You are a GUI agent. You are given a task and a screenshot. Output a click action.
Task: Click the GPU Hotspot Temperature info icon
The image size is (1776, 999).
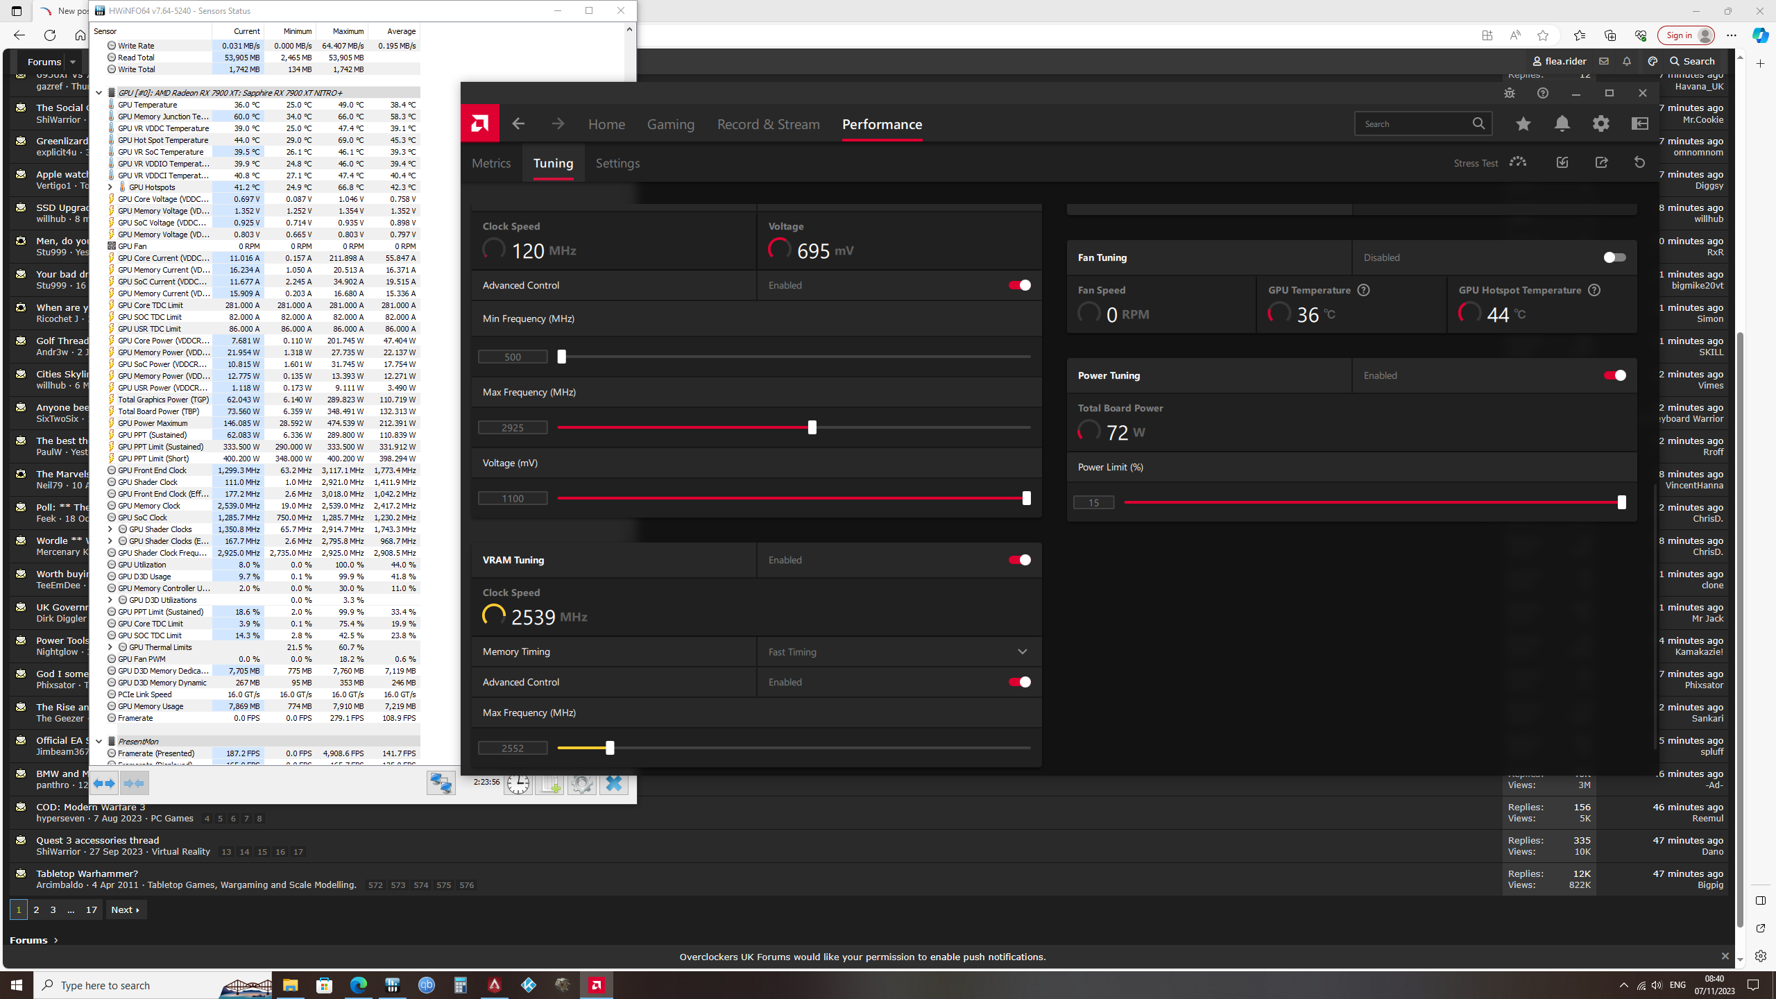pyautogui.click(x=1594, y=290)
